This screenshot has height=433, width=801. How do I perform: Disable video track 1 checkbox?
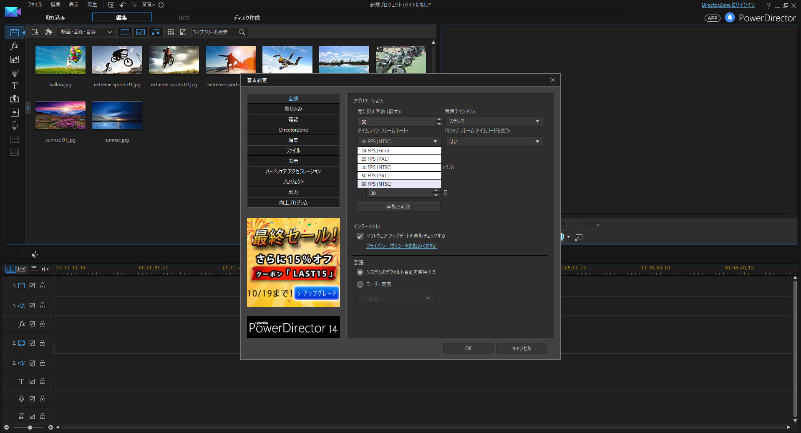click(x=32, y=286)
